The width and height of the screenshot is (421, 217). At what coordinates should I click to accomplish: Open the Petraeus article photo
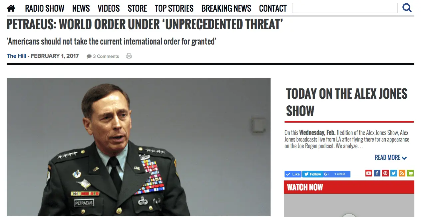pyautogui.click(x=138, y=148)
